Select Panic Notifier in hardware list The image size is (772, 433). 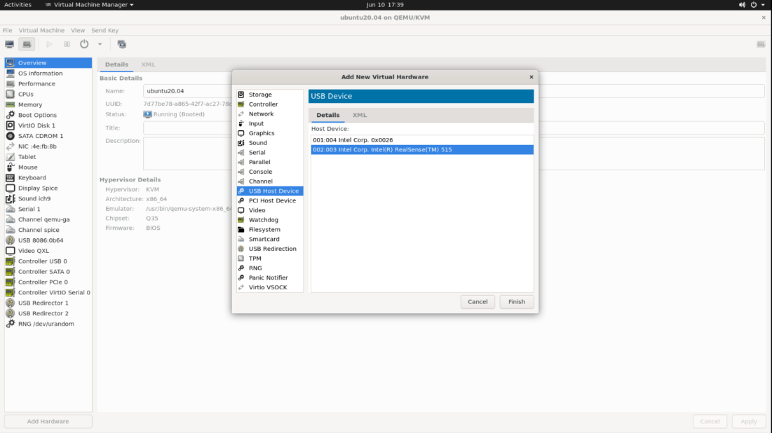click(270, 277)
